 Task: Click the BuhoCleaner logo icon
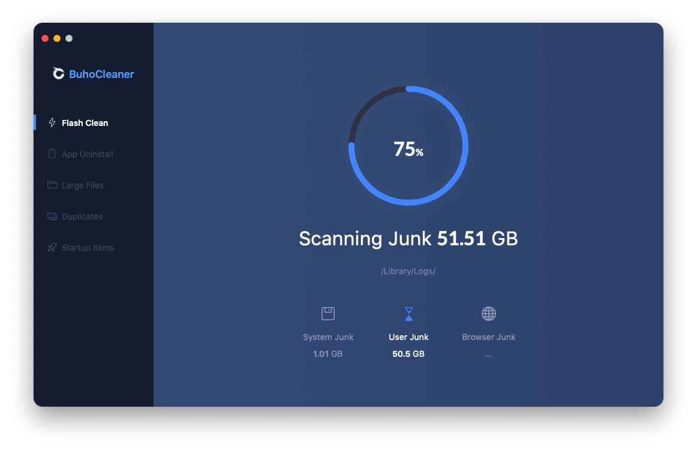coord(58,73)
